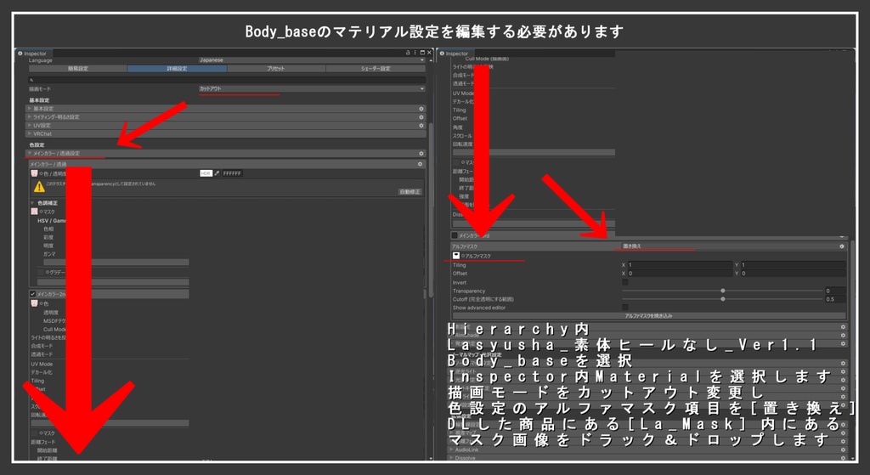Click the search magnifier icon in left Inspector

click(31, 80)
